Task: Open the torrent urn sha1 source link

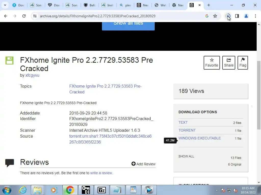Action: coord(110,139)
